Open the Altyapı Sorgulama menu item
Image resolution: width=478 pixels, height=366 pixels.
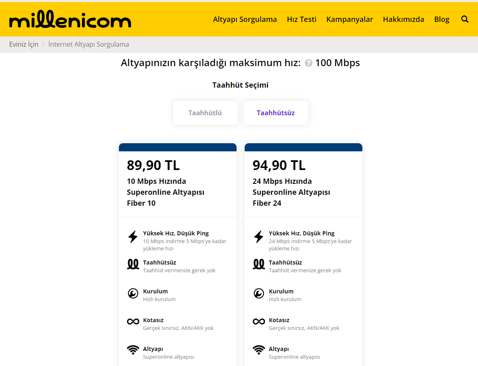[245, 19]
